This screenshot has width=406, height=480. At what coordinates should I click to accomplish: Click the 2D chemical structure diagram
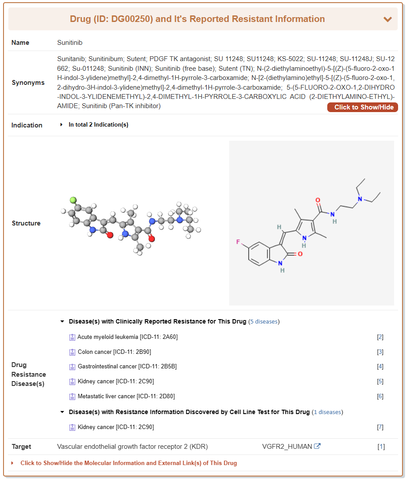(x=311, y=223)
